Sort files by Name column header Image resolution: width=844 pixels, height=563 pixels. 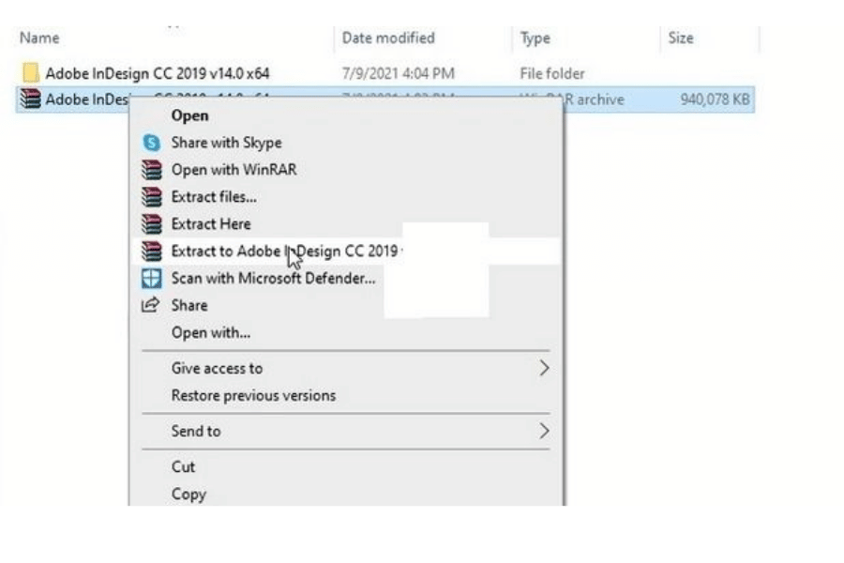(x=39, y=38)
